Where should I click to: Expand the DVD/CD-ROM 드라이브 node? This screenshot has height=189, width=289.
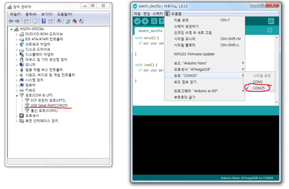tap(16, 34)
